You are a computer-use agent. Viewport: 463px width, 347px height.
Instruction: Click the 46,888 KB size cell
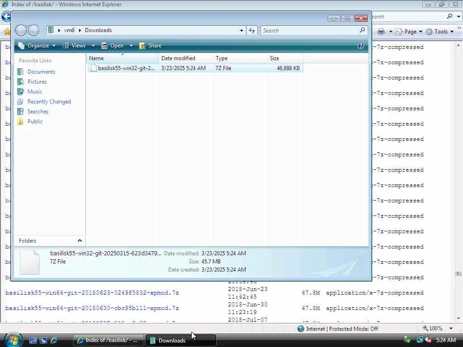tap(288, 68)
